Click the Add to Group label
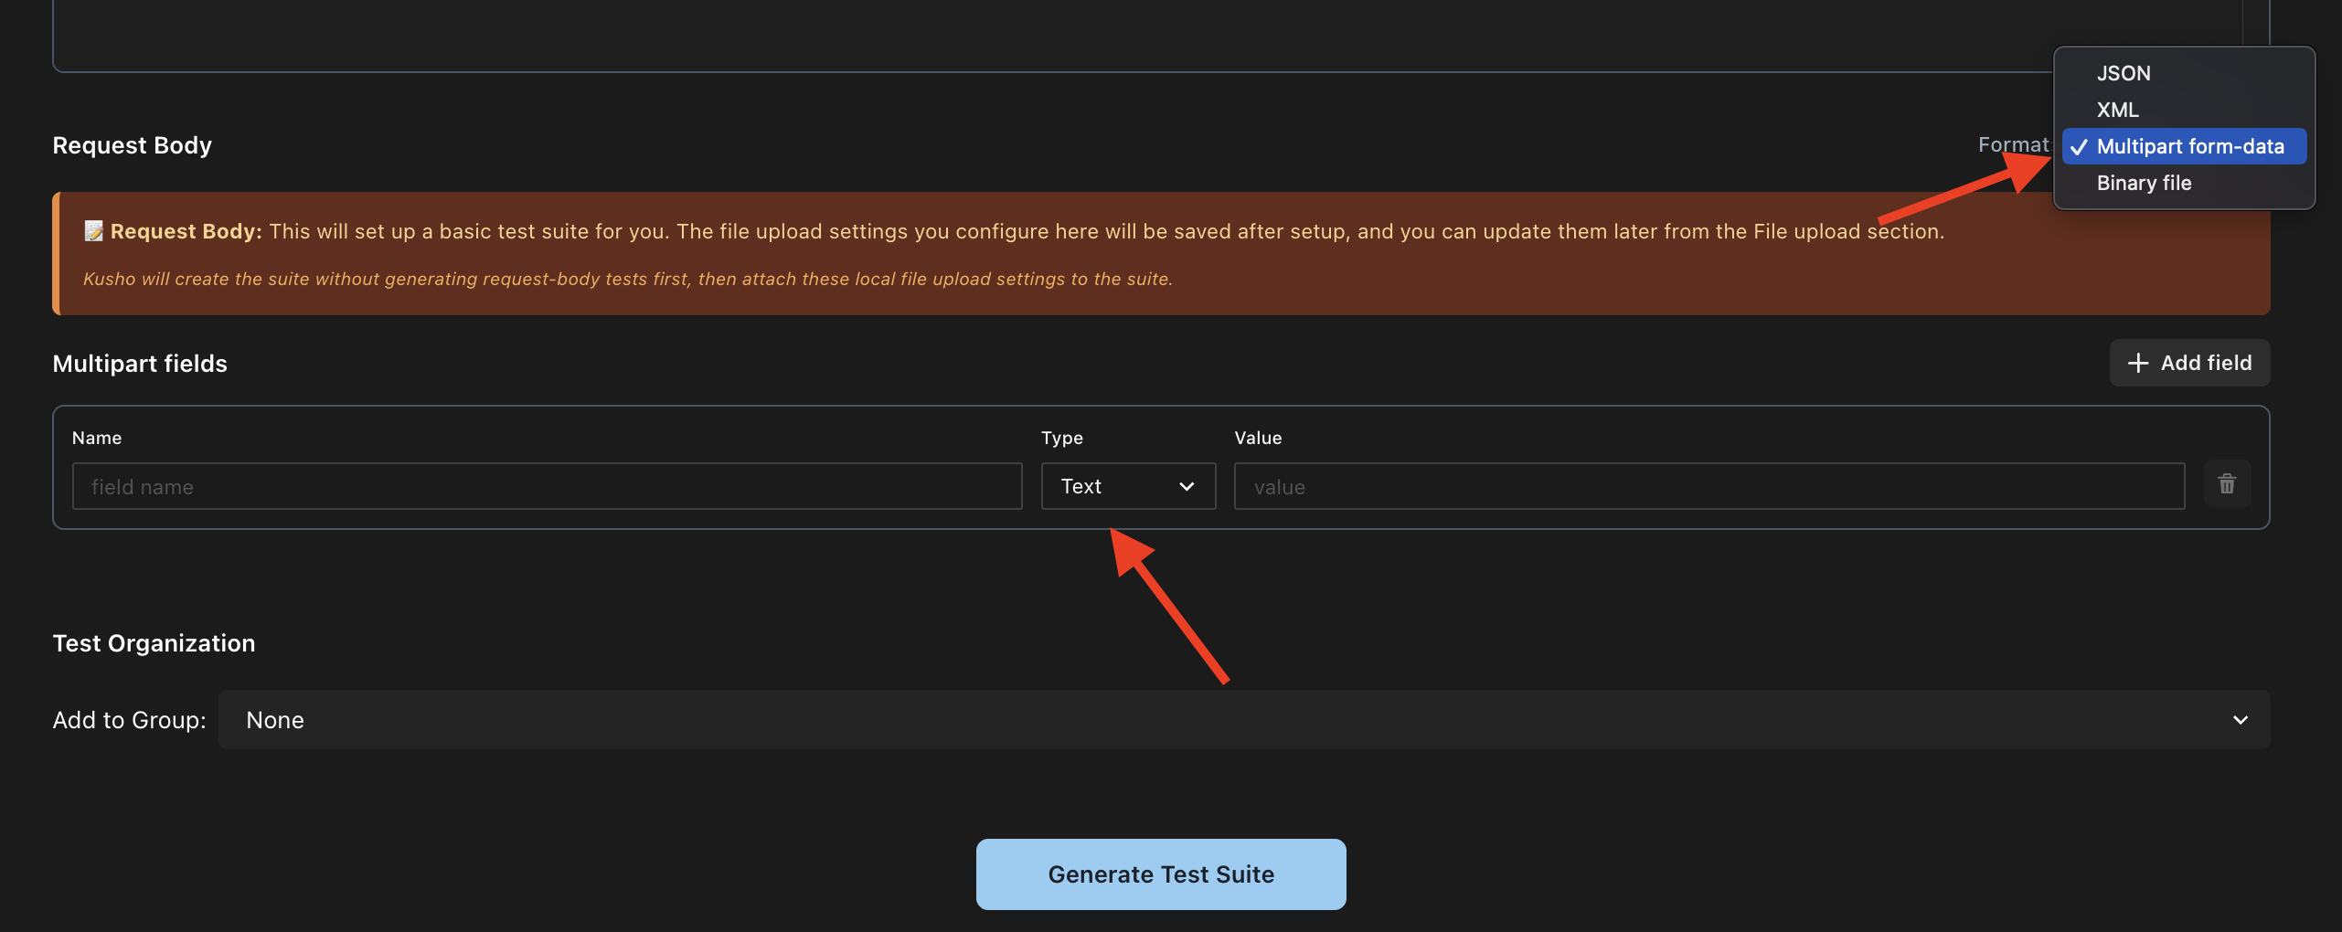2342x932 pixels. [130, 720]
